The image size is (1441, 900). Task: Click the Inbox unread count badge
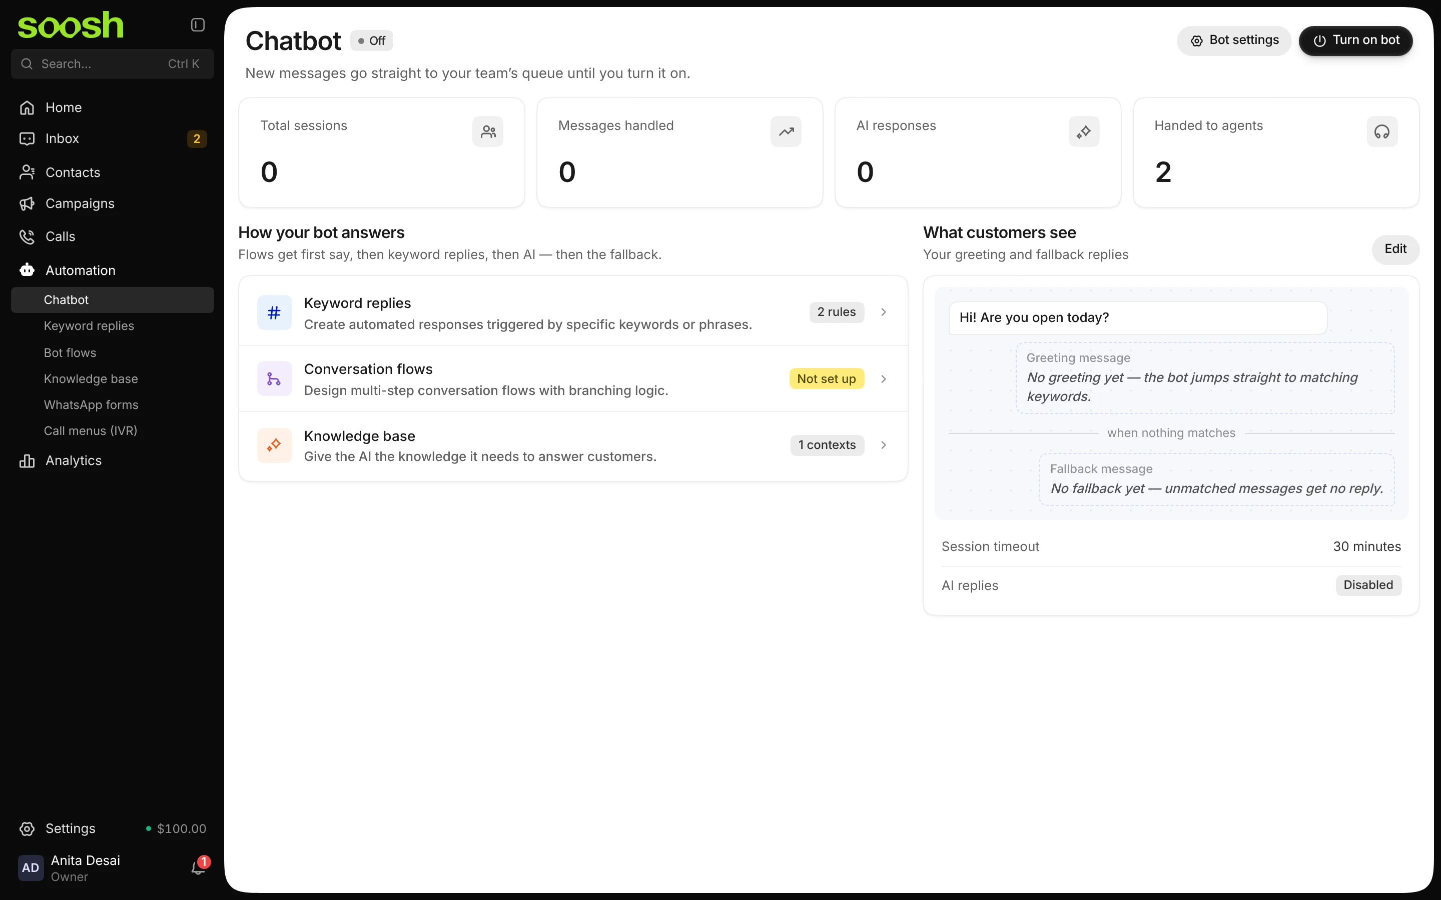(197, 138)
